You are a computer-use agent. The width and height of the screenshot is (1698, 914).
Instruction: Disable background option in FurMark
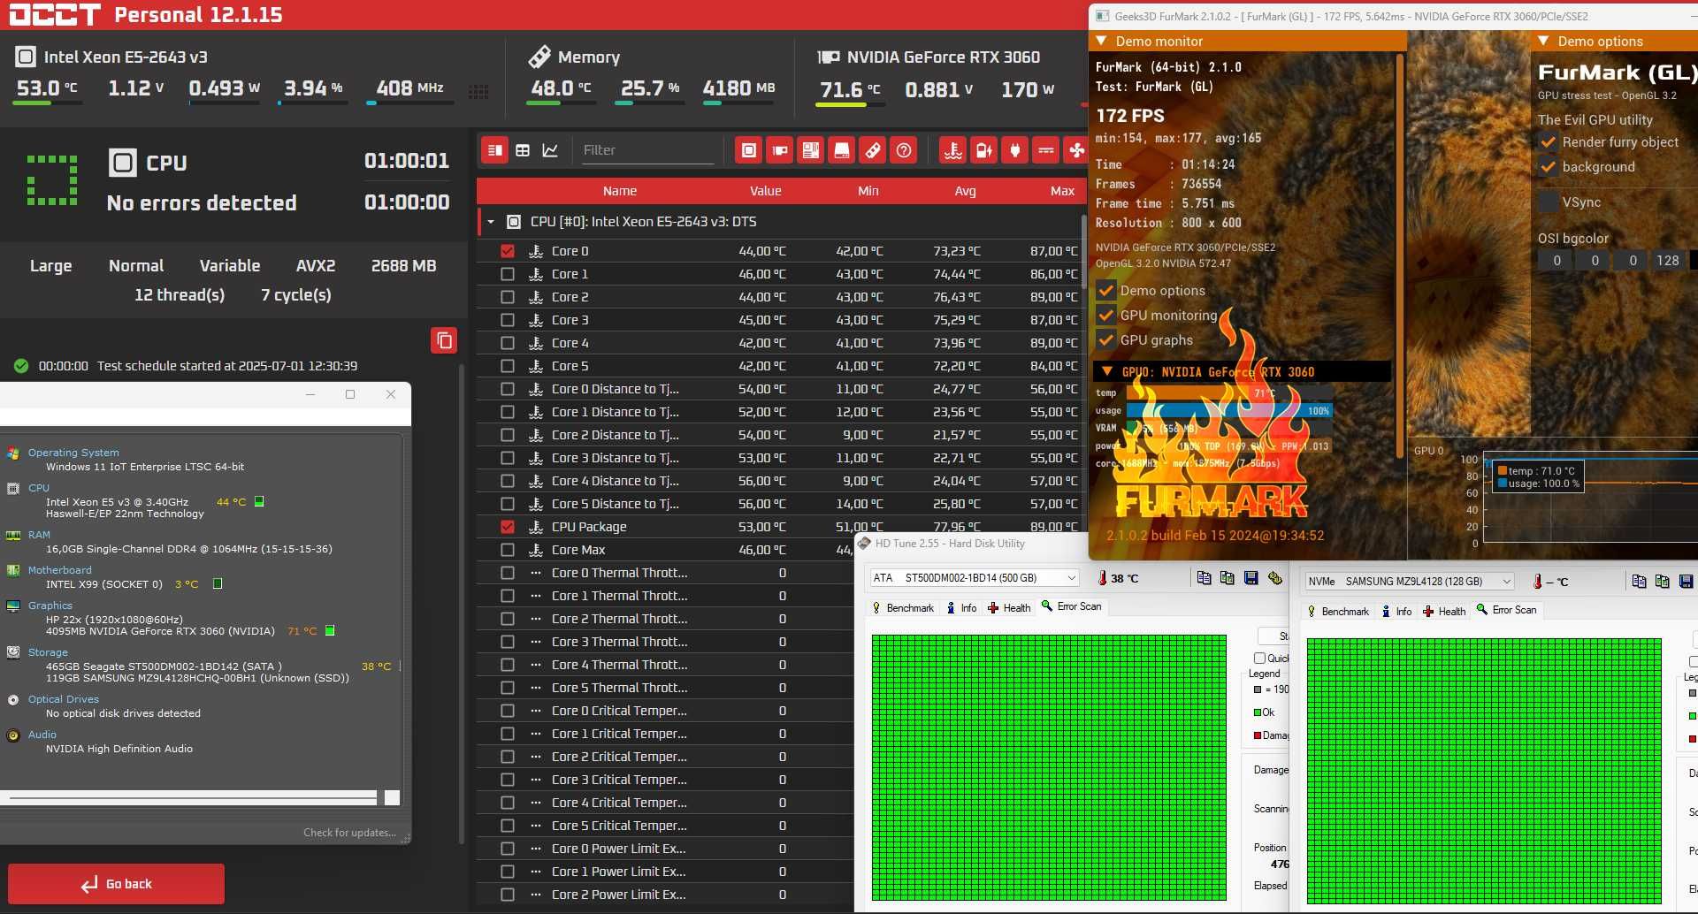pyautogui.click(x=1549, y=167)
